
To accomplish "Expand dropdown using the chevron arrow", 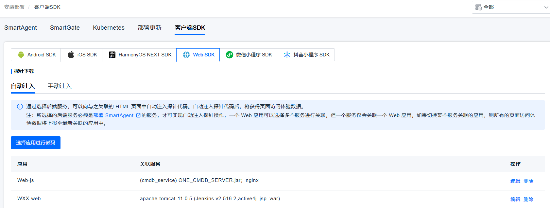I will tap(546, 7).
